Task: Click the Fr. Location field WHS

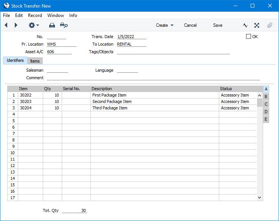Action: click(x=62, y=44)
